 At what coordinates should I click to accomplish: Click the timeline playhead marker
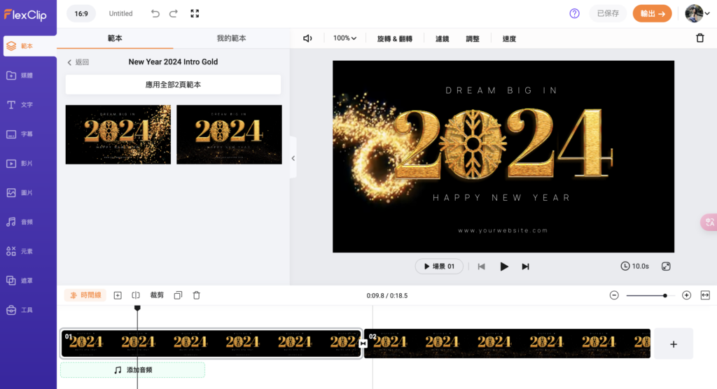(137, 308)
